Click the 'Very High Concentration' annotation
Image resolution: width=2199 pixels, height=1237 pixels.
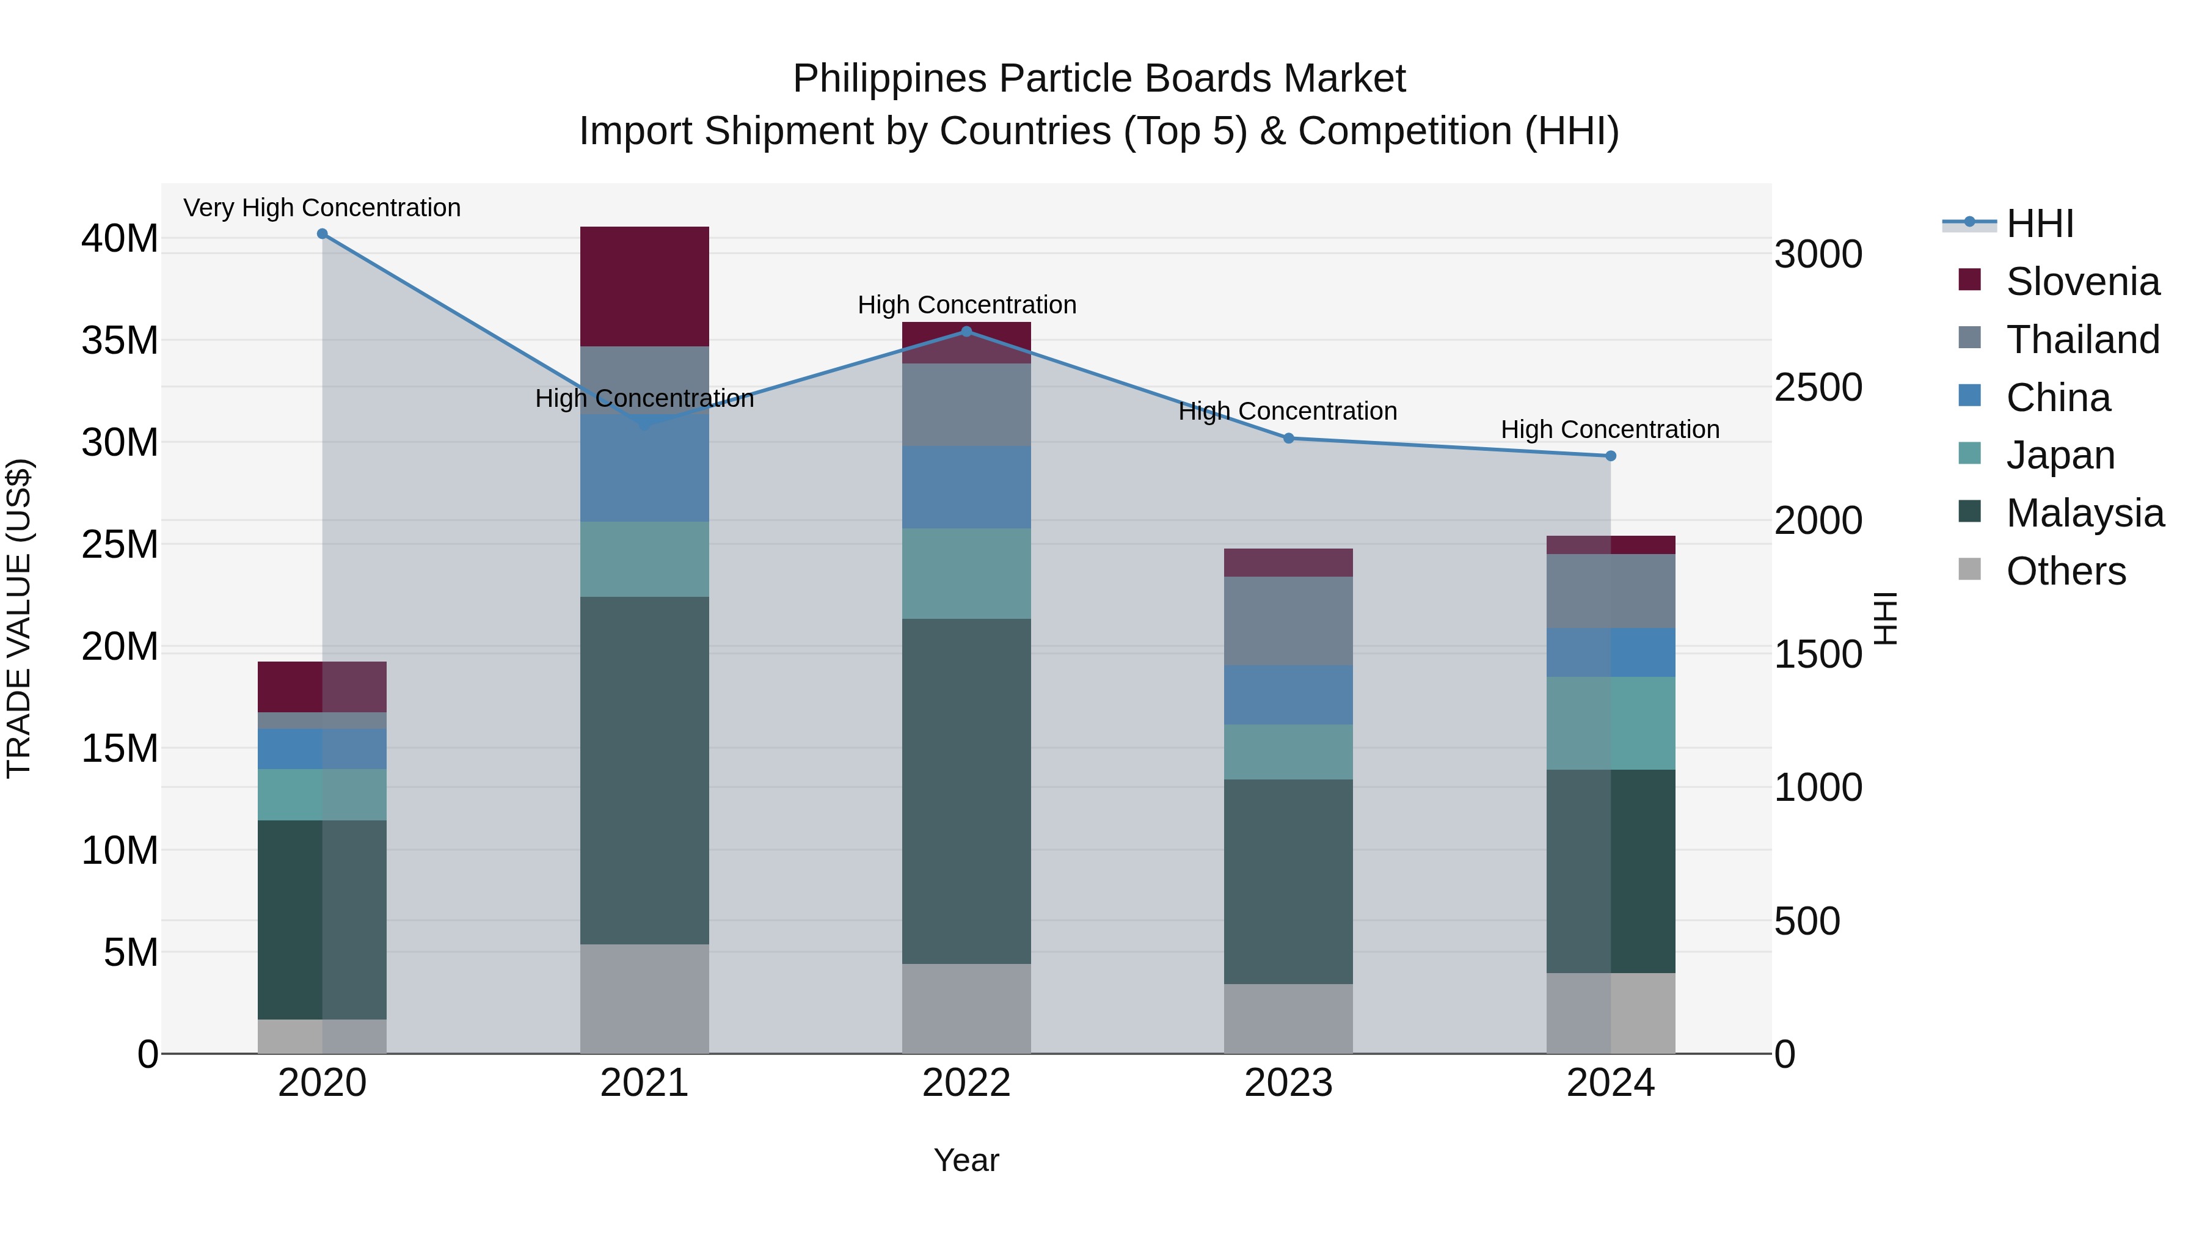[x=322, y=208]
